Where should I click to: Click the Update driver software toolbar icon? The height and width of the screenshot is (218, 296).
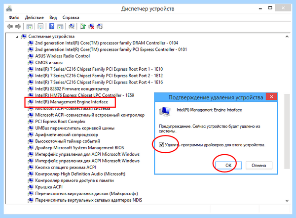(83, 26)
